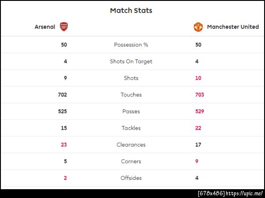The image size is (265, 198).
Task: Click the Arsenal club crest icon
Action: coord(64,26)
